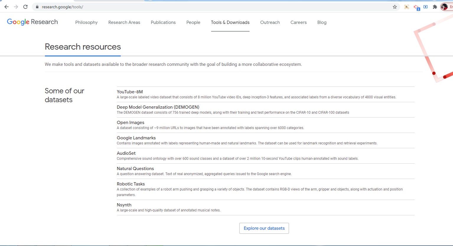Viewport: 453px width, 246px height.
Task: Open the red extension with badge 1
Action: coord(416,7)
